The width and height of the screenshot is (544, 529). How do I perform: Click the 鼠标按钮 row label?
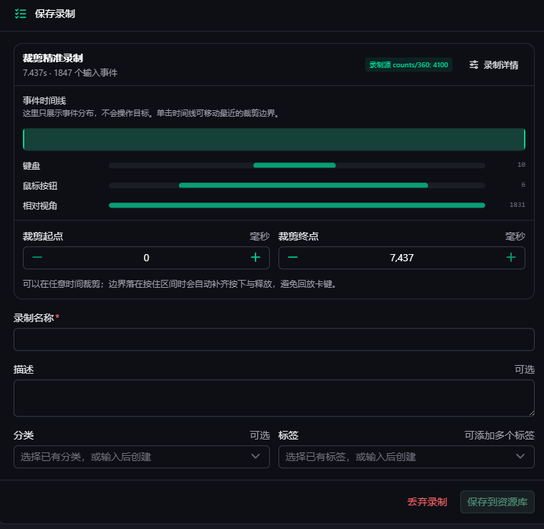(x=40, y=186)
